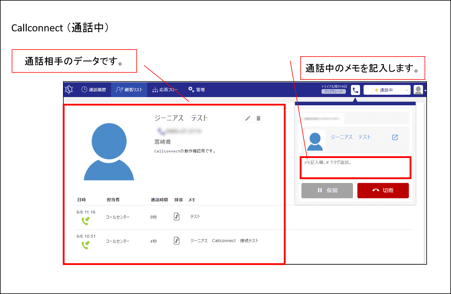451x294 pixels.
Task: Expand the 通話中 status dropdown
Action: [x=387, y=90]
